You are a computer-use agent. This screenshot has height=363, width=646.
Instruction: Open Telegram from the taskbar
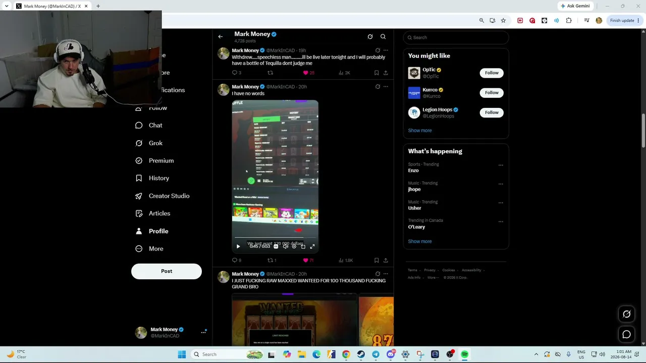pos(375,354)
